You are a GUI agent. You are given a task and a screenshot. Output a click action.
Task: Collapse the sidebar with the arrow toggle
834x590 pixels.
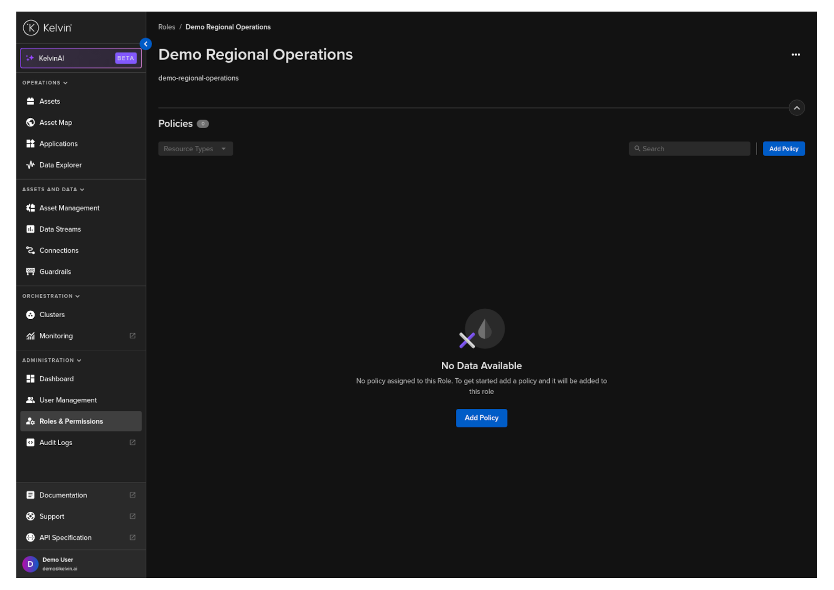point(146,44)
